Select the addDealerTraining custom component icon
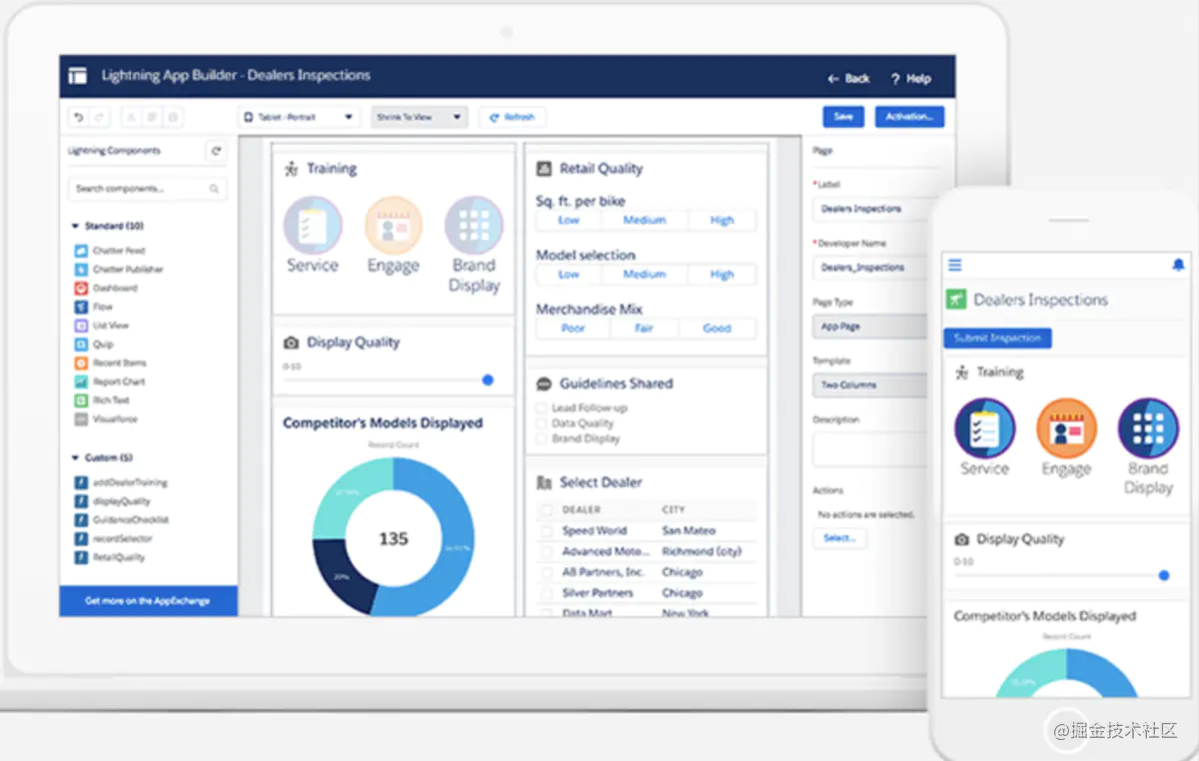The image size is (1199, 761). click(x=81, y=482)
